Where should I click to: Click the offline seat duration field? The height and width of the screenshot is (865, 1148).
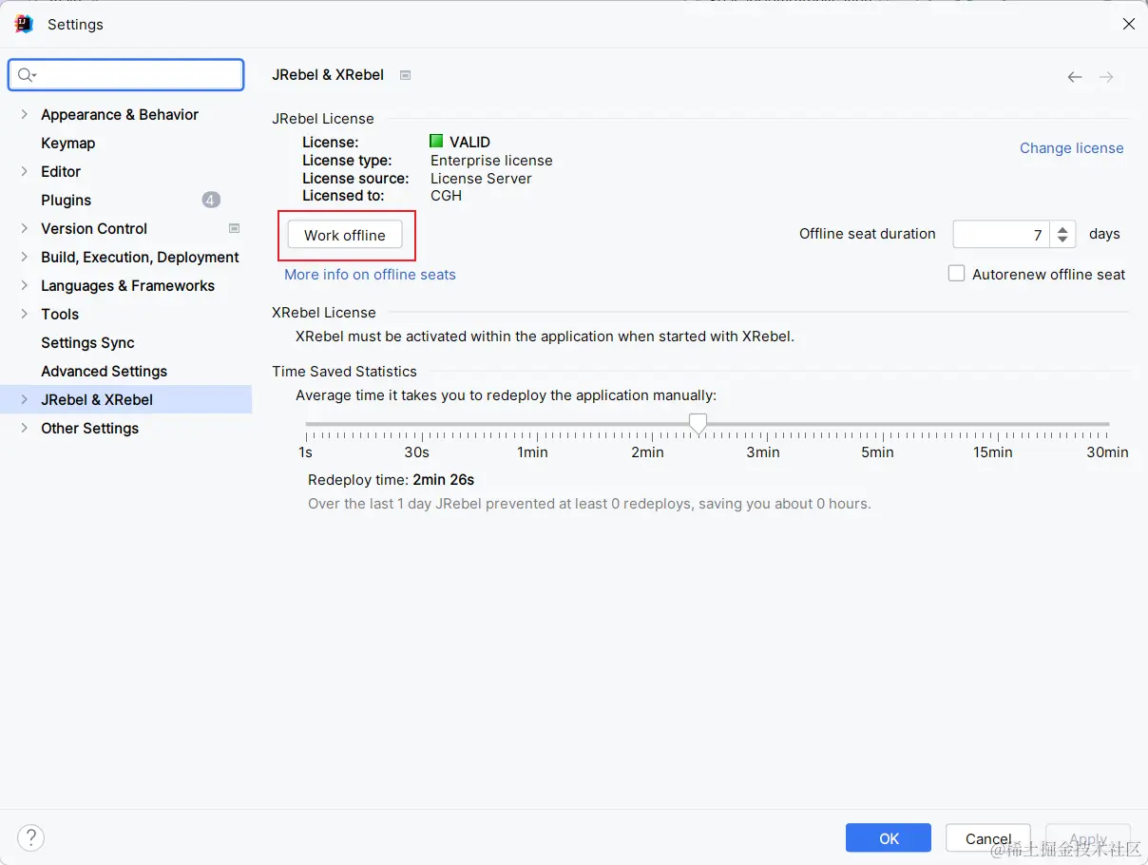1002,235
